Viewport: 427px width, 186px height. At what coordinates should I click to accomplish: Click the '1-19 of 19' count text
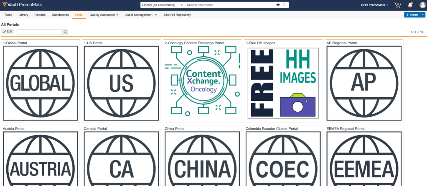417,33
